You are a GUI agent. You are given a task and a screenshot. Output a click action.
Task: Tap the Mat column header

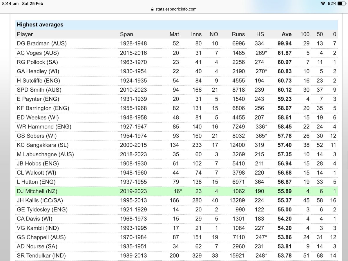click(174, 34)
